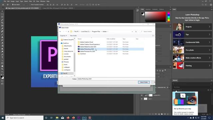Viewport: 213px width, 120px height.
Task: Select the History Brush tool
Action: [x=2, y=40]
